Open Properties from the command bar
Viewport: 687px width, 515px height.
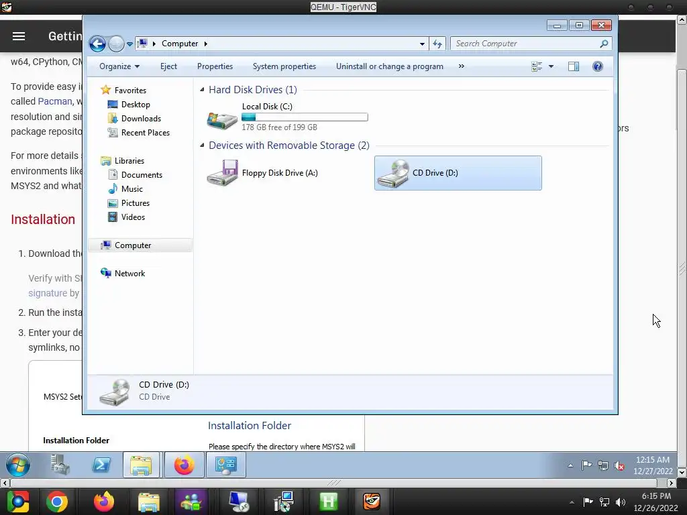(x=215, y=66)
